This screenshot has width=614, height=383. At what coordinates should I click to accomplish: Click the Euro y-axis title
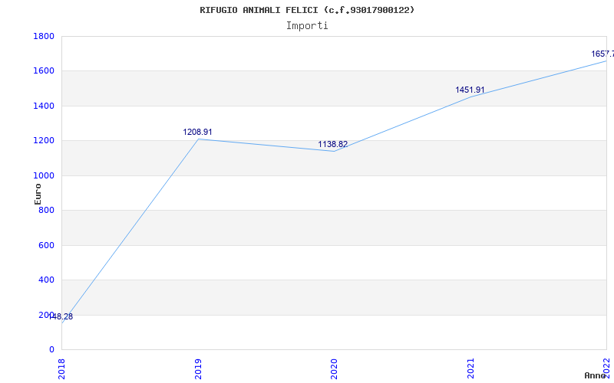(x=38, y=194)
